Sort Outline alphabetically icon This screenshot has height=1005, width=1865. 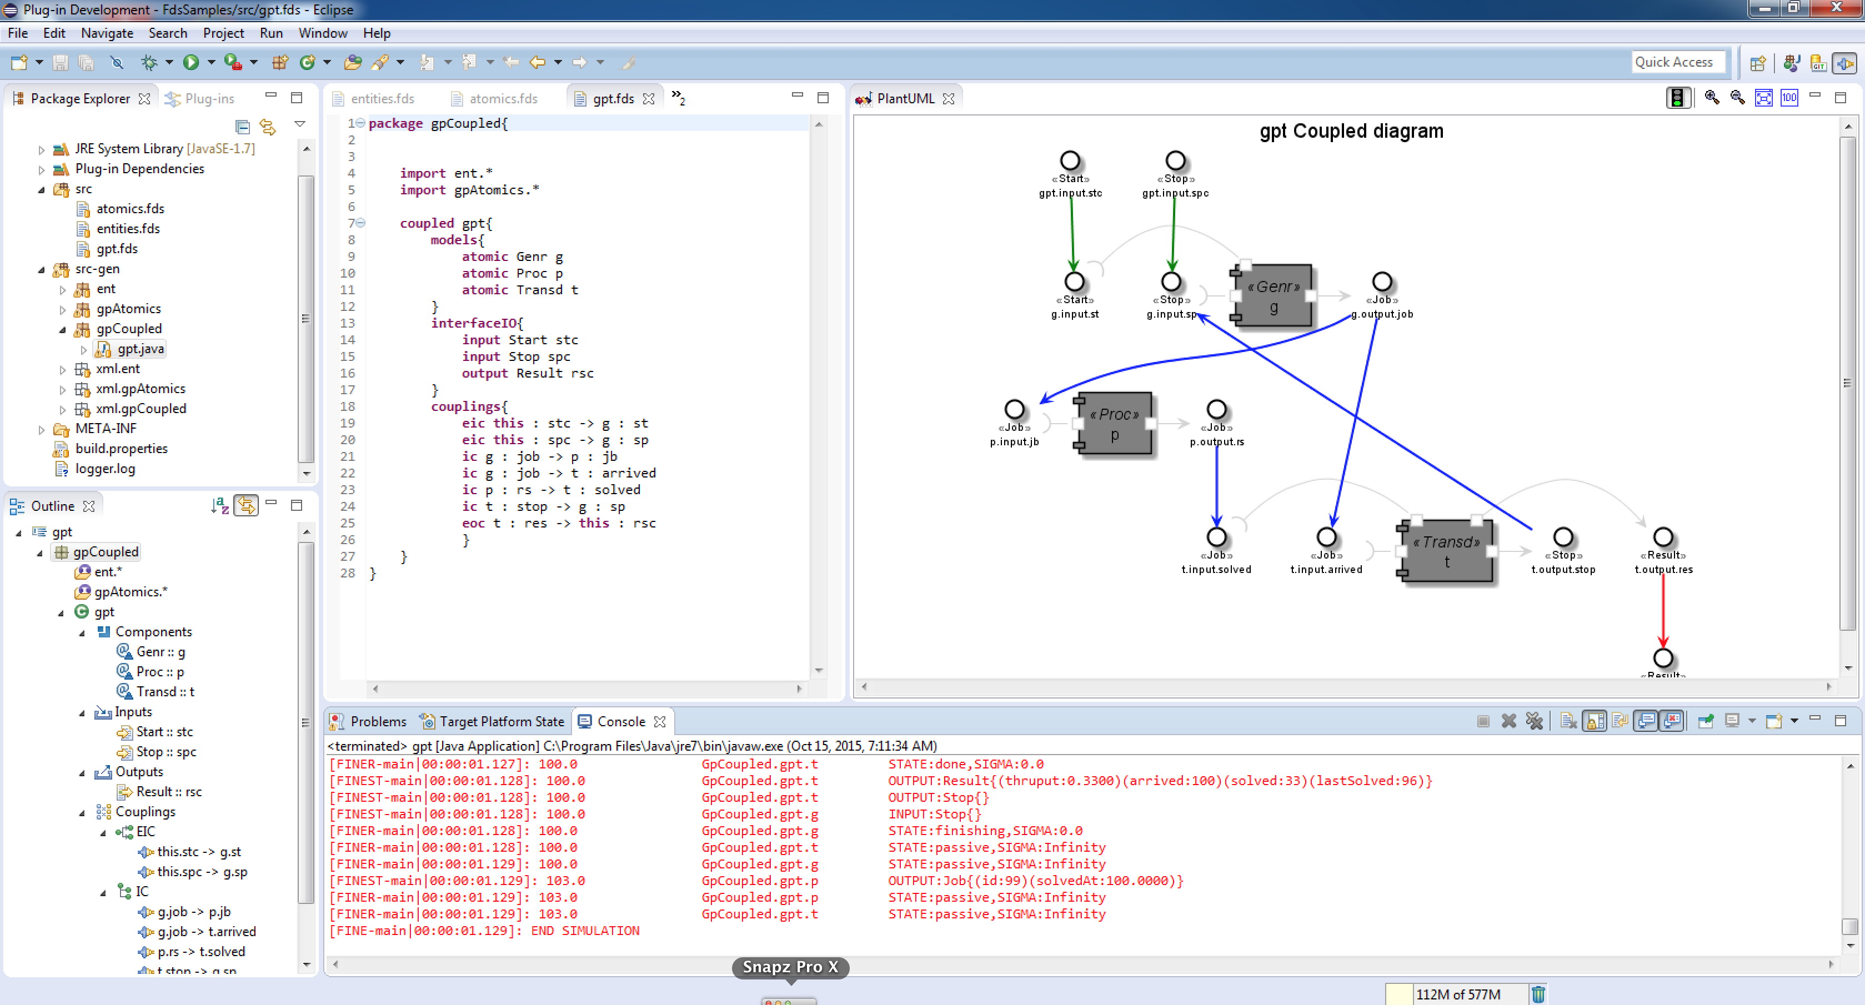point(220,505)
